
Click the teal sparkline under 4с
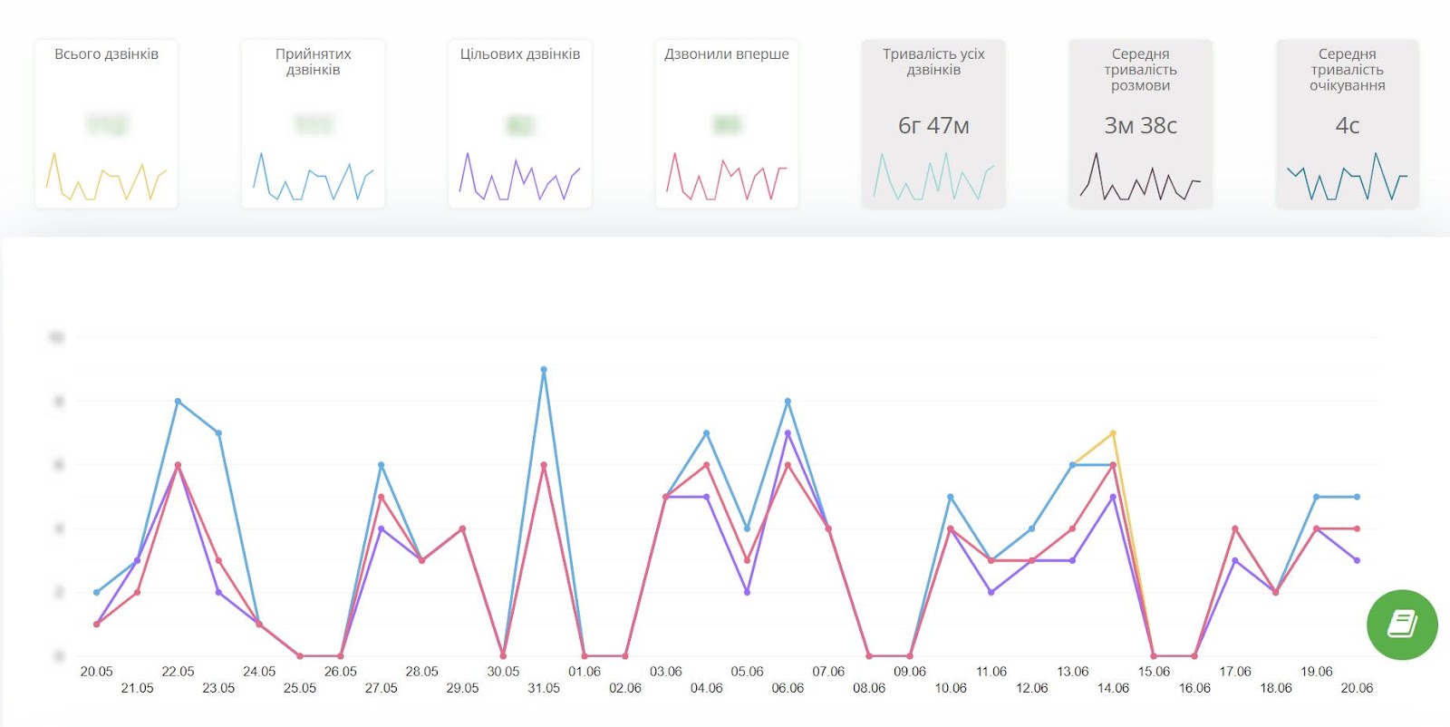coord(1348,176)
